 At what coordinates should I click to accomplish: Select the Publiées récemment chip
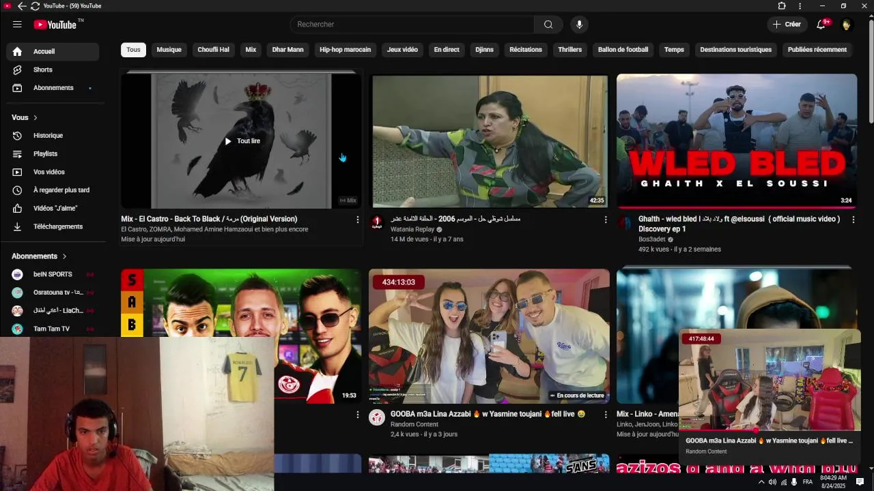click(817, 50)
